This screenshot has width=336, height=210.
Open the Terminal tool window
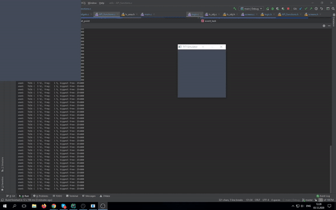click(x=72, y=196)
